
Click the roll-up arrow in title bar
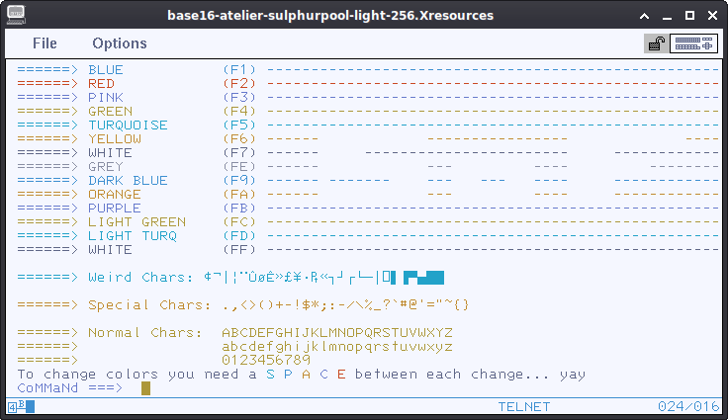pos(645,16)
